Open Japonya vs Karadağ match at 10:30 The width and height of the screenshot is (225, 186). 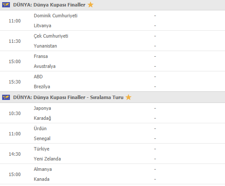[112, 113]
